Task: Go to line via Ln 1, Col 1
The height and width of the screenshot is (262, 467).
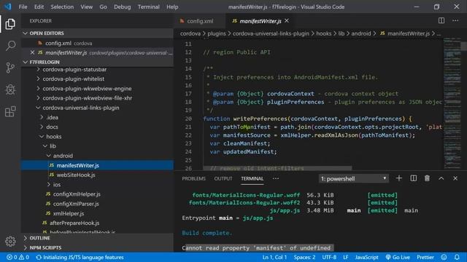Action: 274,257
